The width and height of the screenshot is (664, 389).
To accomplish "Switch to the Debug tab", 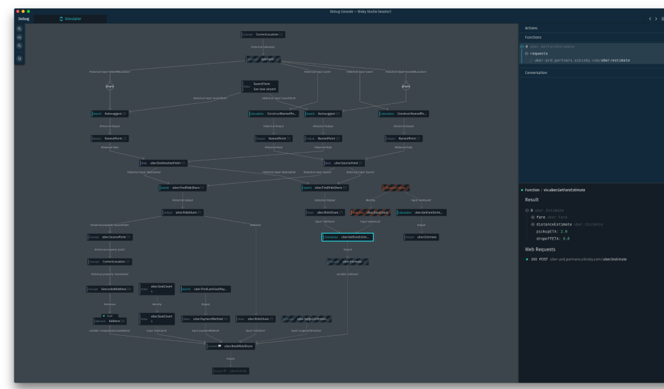I will click(x=24, y=19).
